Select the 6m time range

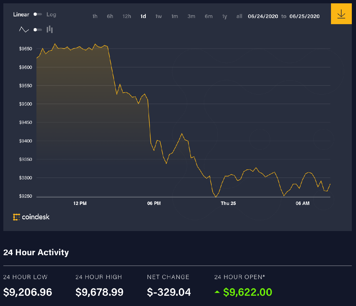click(x=209, y=16)
